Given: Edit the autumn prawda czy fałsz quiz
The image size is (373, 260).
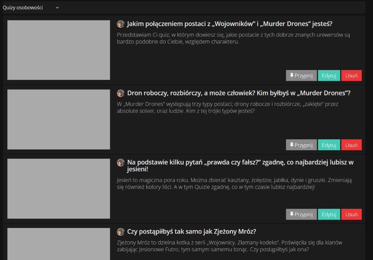Looking at the screenshot, I should [329, 214].
